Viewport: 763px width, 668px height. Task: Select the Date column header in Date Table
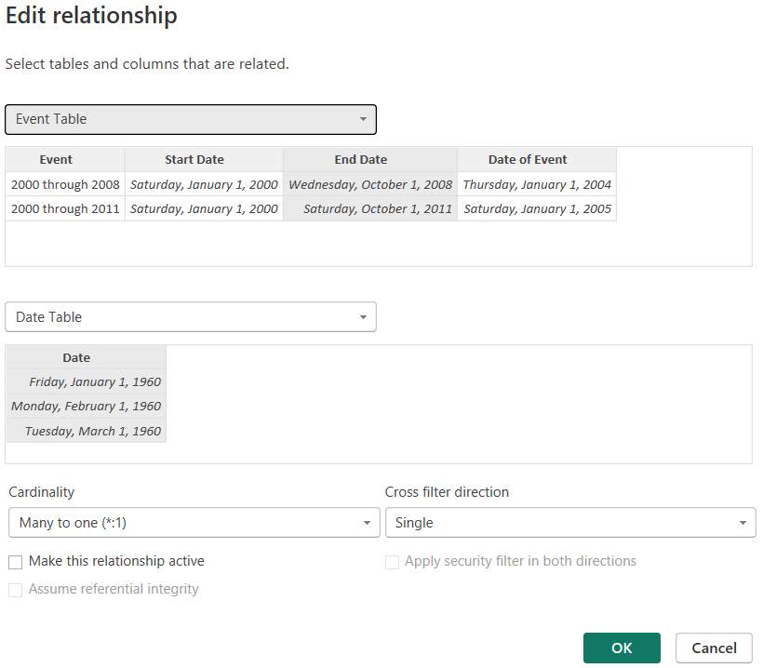[87, 357]
